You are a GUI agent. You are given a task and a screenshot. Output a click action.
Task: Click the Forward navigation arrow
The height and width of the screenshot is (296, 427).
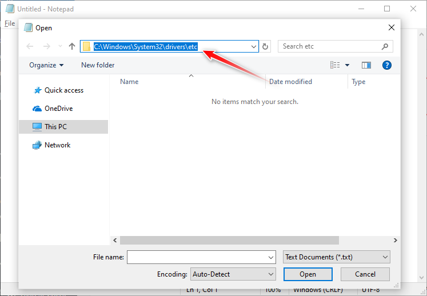click(47, 46)
